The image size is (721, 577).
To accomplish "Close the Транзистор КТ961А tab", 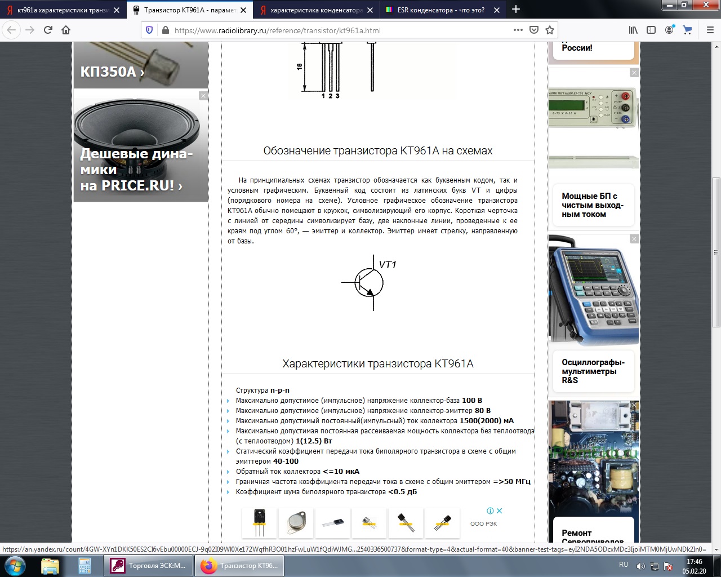I will coord(243,10).
